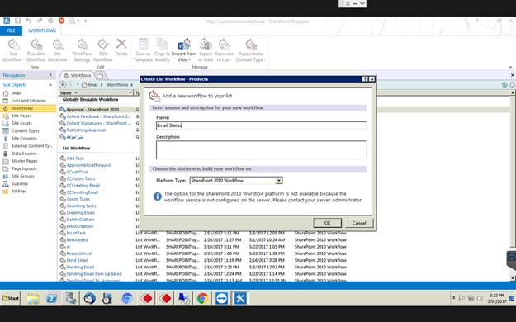516x322 pixels.
Task: Click the back navigation arrow in breadcrumb
Action: 62,84
